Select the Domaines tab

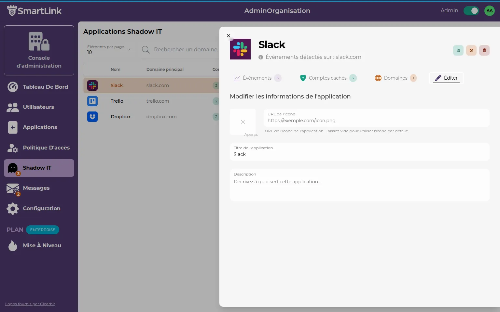pos(395,78)
